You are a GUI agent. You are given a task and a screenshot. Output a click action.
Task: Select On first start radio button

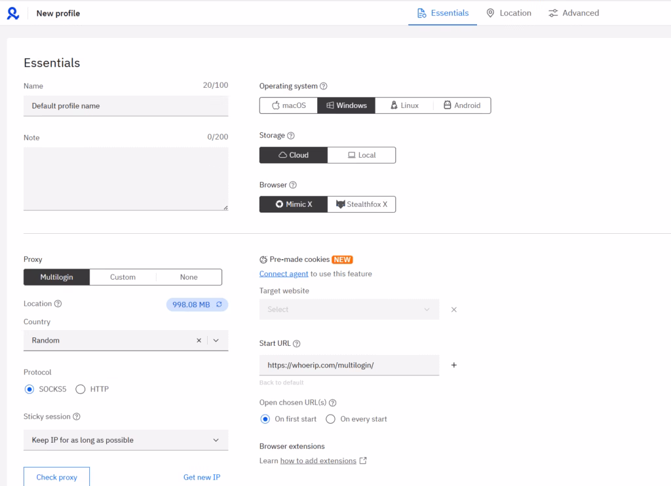(x=265, y=419)
